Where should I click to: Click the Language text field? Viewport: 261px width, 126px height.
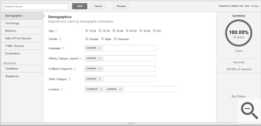130,48
